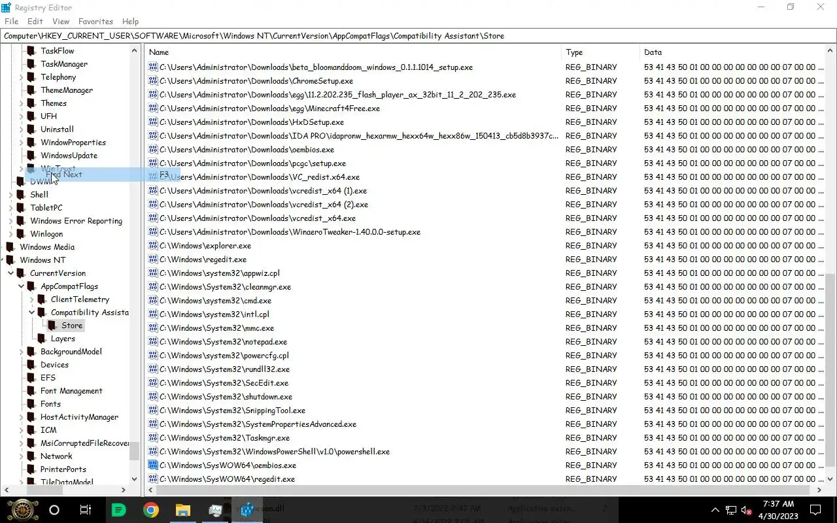Screen dimensions: 837x523
Task: Expand the ICM key
Action: point(21,430)
